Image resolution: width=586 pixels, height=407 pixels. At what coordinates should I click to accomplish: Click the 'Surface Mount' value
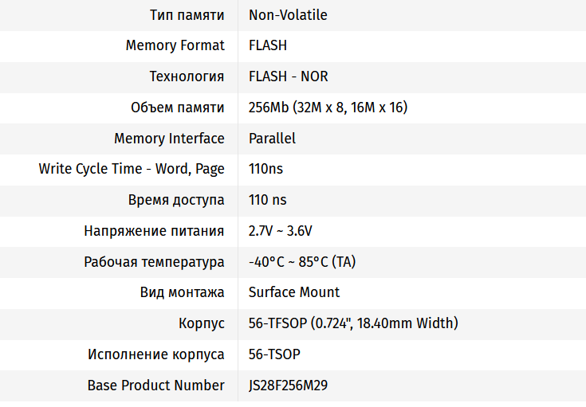(x=294, y=292)
